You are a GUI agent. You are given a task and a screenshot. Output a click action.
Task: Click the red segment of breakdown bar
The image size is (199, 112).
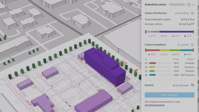tap(153, 50)
